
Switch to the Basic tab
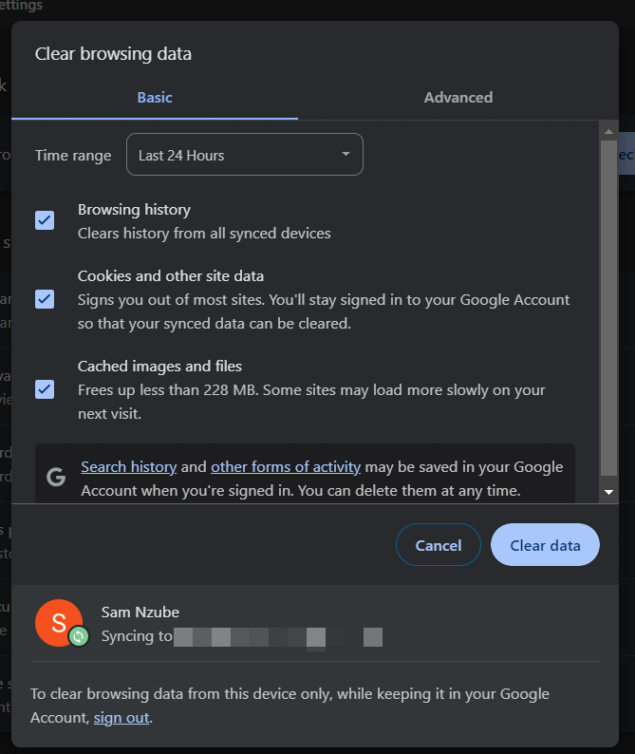[x=155, y=97]
